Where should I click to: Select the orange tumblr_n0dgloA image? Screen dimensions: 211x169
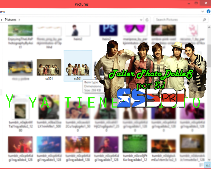click(x=164, y=150)
